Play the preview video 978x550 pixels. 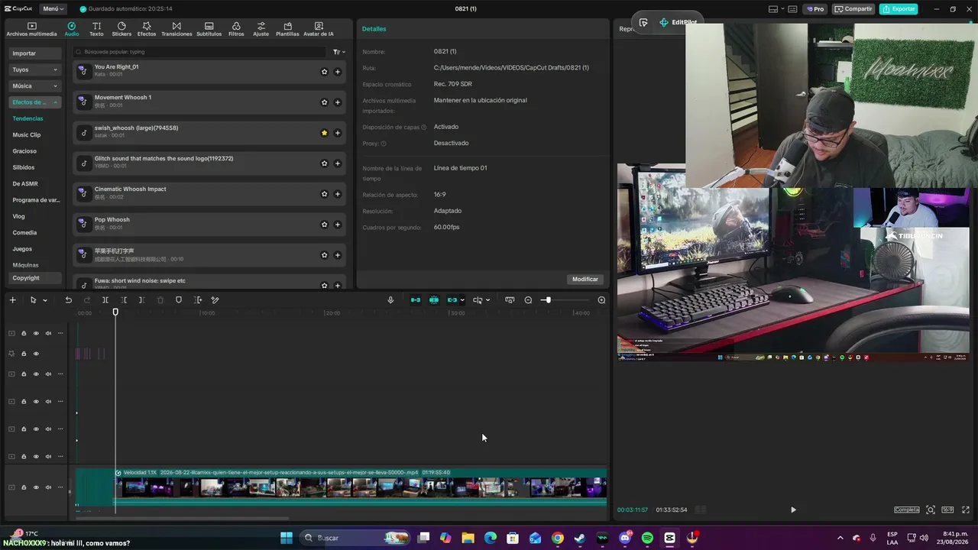tap(793, 510)
